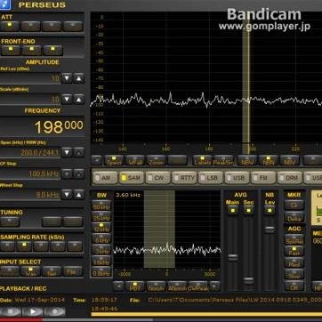Click right arrow beside CWPeak button
The height and width of the screenshot is (322, 322).
(x=214, y=286)
